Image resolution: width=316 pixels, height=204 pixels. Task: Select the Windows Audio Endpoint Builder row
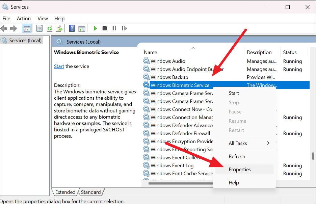point(226,69)
